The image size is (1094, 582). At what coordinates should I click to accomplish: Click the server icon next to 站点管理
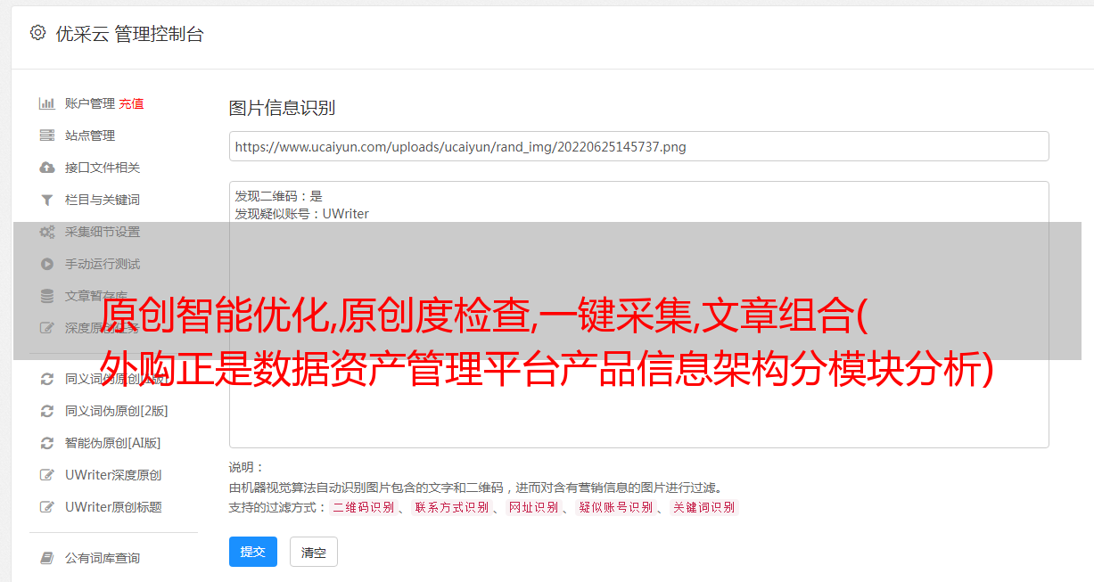47,135
